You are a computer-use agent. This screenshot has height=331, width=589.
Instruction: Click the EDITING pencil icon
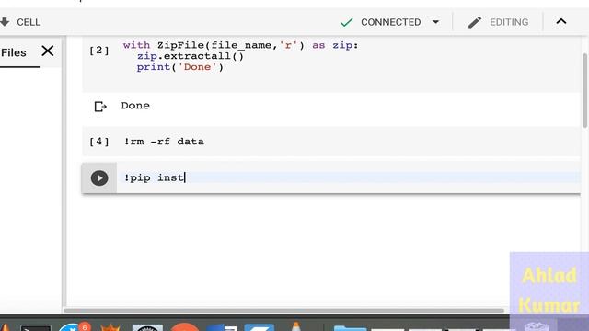[x=475, y=22]
